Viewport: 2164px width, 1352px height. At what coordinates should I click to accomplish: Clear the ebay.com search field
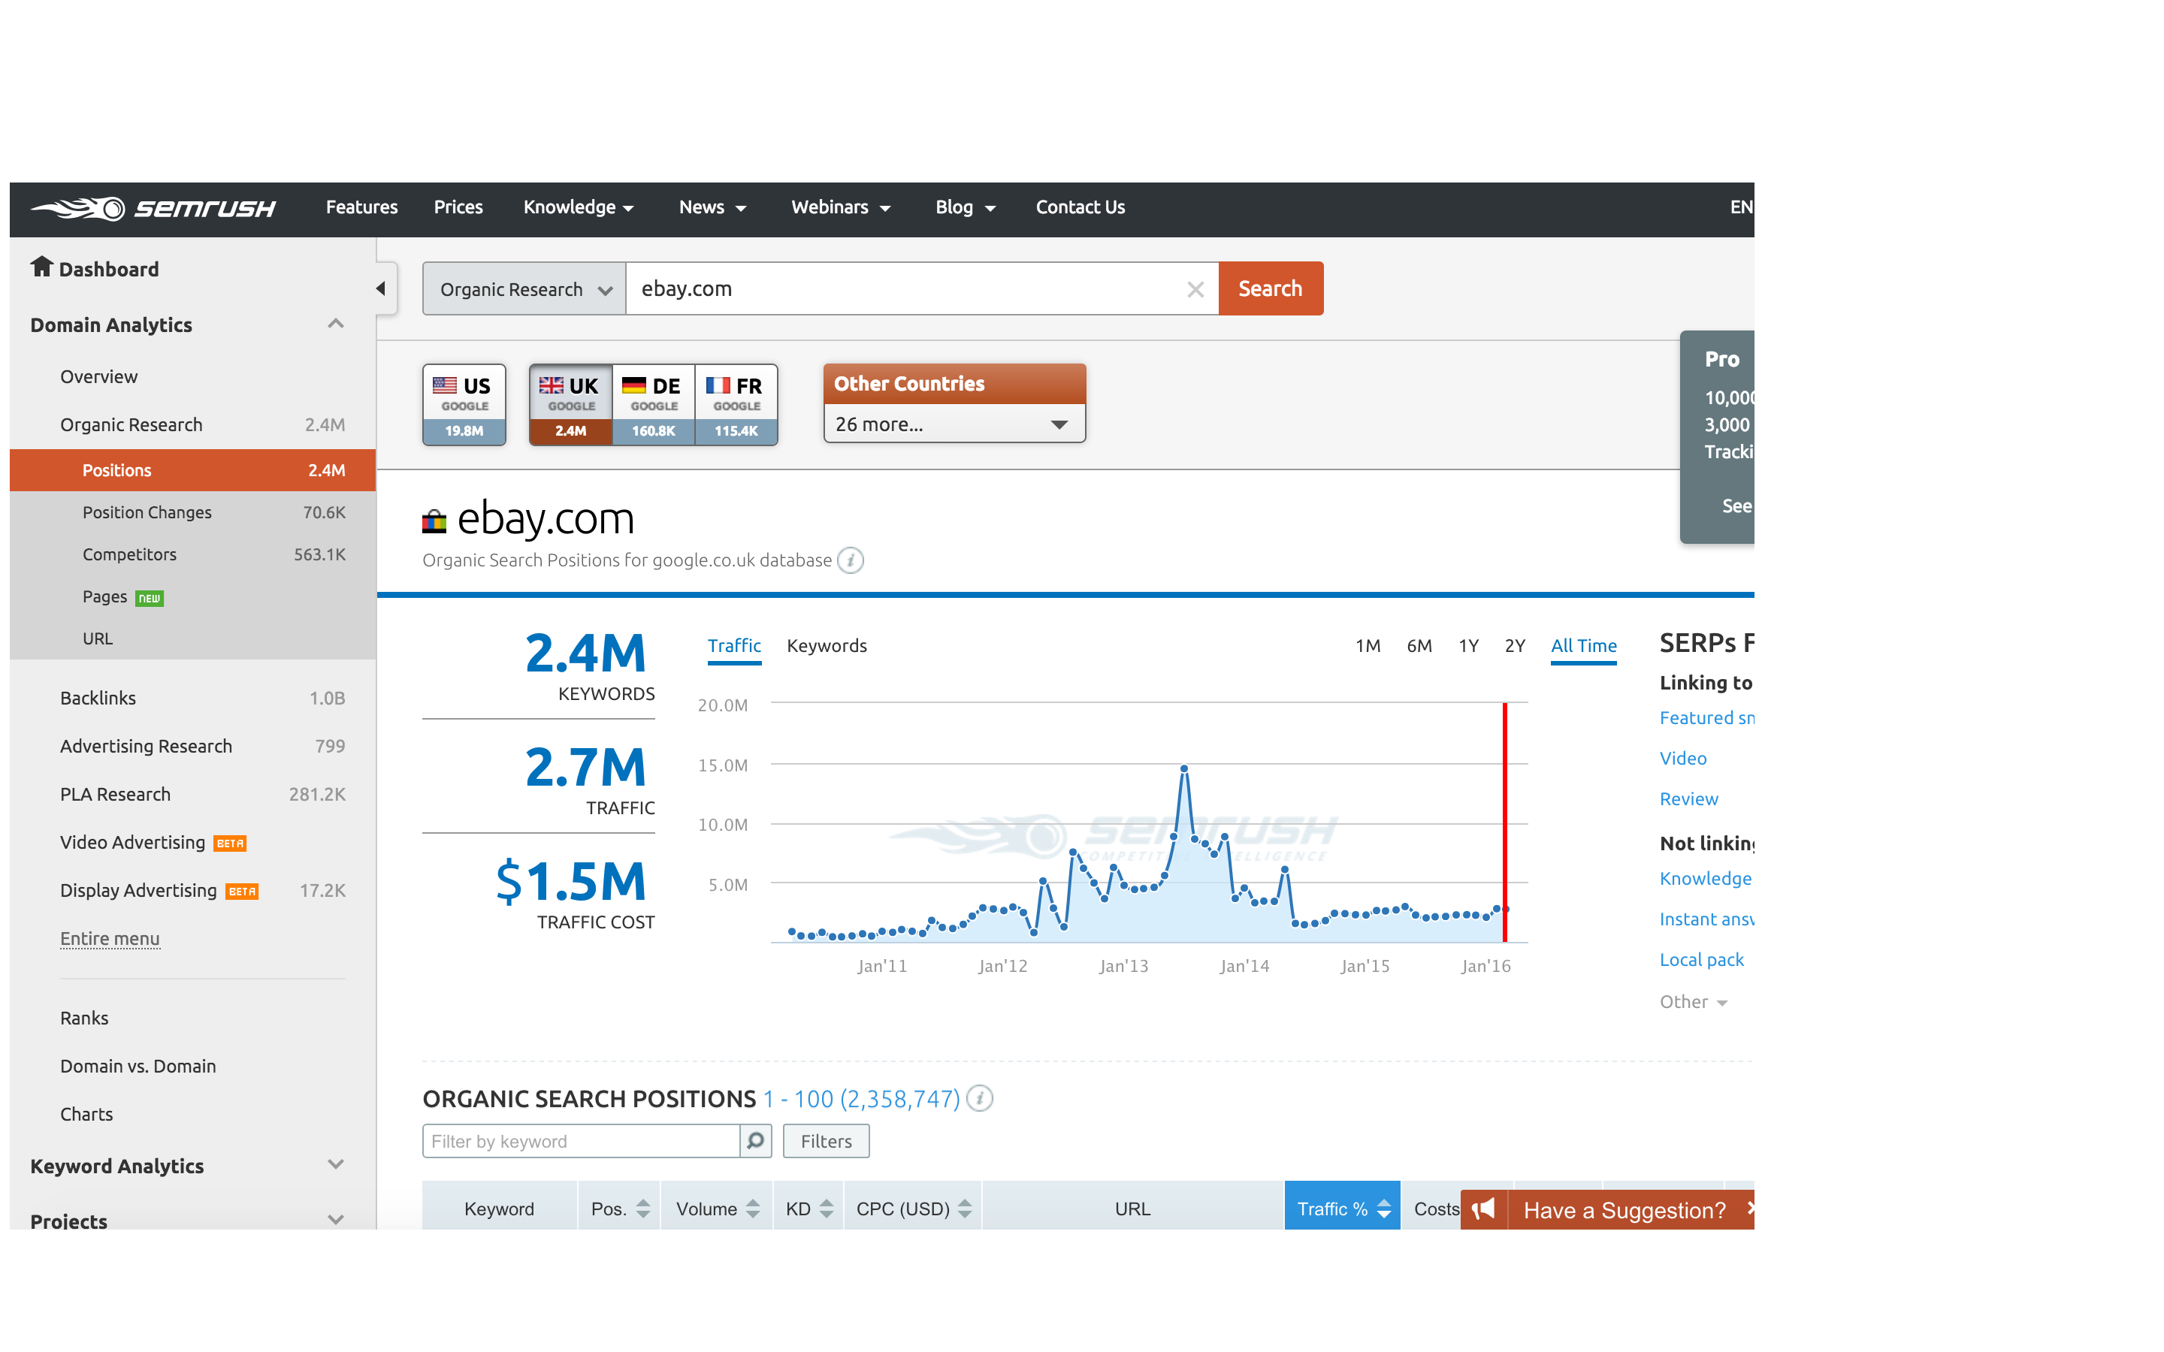click(x=1195, y=289)
